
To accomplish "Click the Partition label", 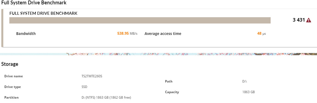I will point(12,98).
